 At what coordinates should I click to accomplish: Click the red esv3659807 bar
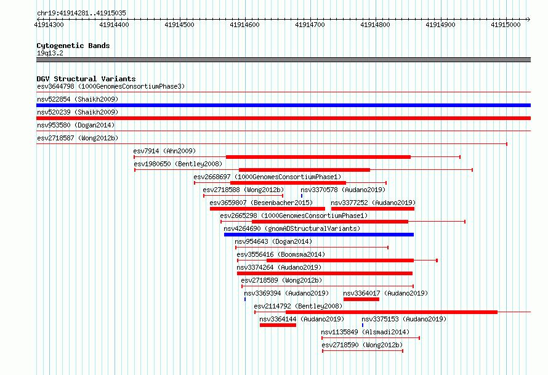pyautogui.click(x=267, y=209)
